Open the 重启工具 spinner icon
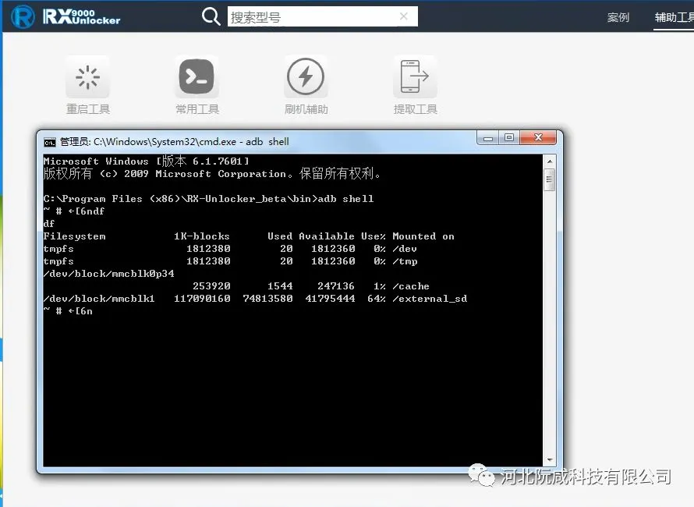 87,77
